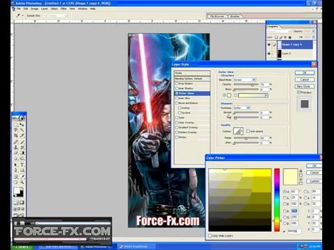Viewport: 334px width, 250px height.
Task: Open the Sample Size dropdown in options bar
Action: pyautogui.click(x=54, y=15)
